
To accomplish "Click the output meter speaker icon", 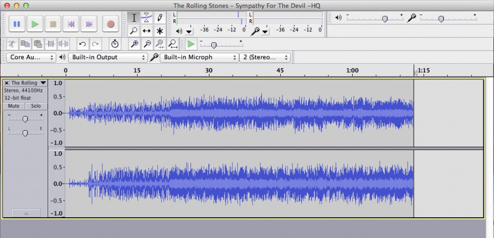I will pyautogui.click(x=179, y=31).
